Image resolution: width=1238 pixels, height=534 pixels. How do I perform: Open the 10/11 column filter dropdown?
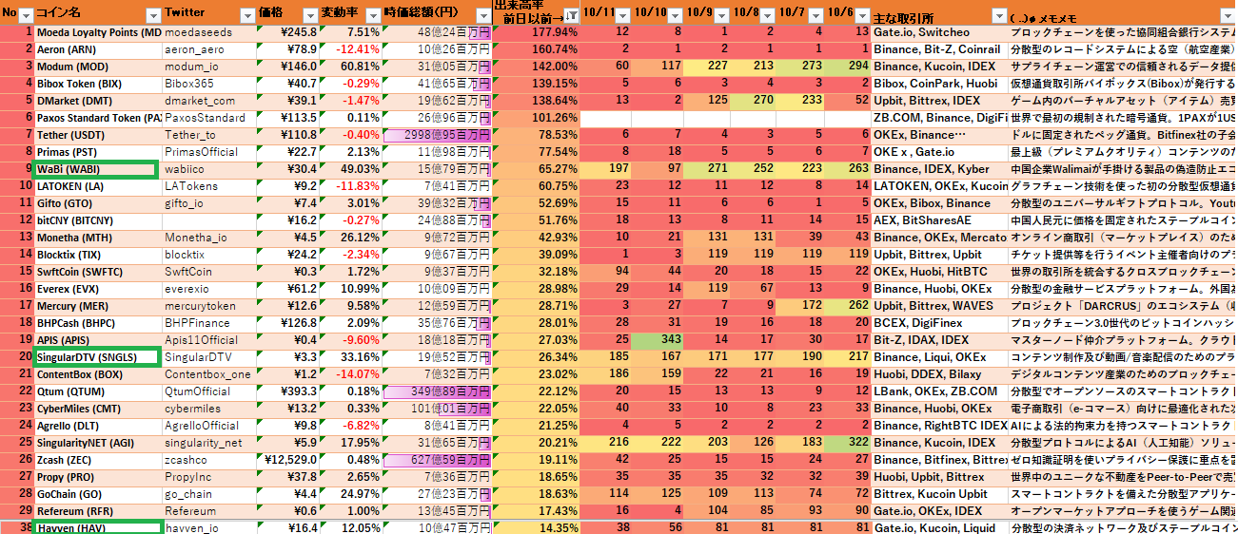[x=622, y=16]
